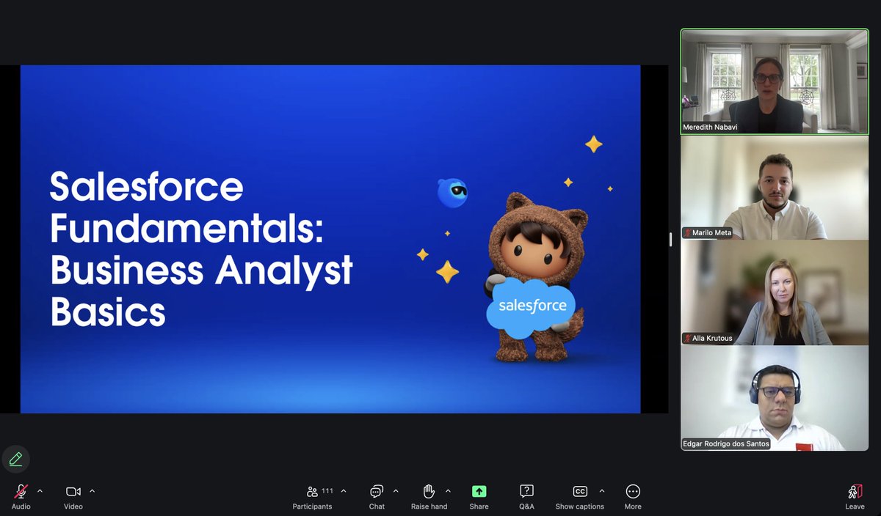Expand the chevron next to Participants

click(344, 491)
